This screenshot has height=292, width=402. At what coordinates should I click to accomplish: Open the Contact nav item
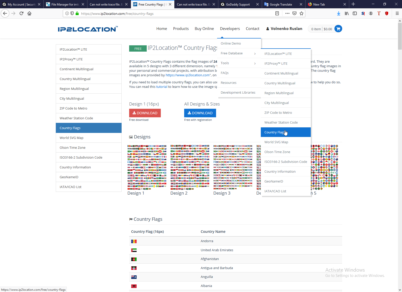(253, 29)
